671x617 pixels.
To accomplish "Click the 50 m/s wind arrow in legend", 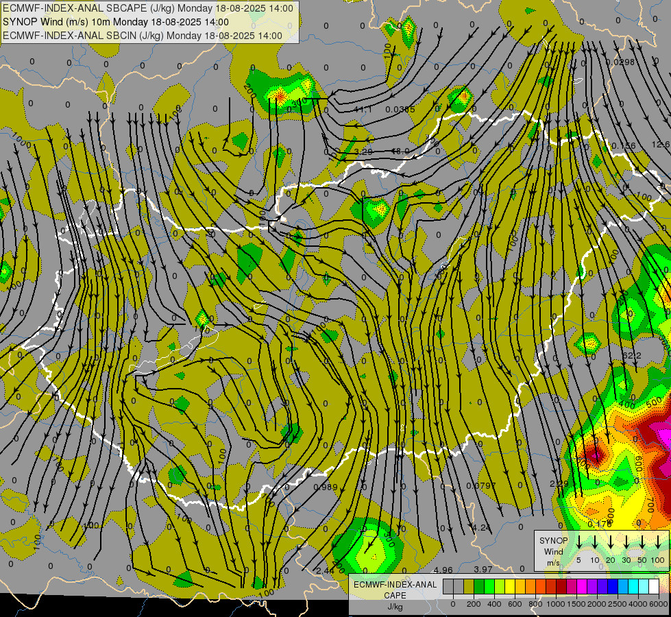I will (x=642, y=541).
